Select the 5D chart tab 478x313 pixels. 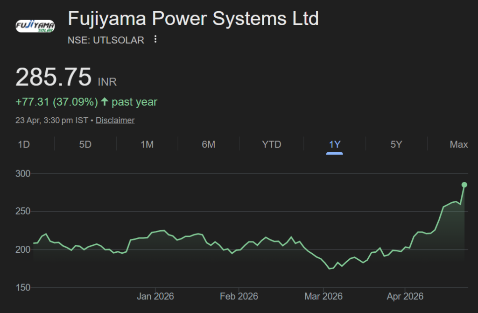point(84,144)
